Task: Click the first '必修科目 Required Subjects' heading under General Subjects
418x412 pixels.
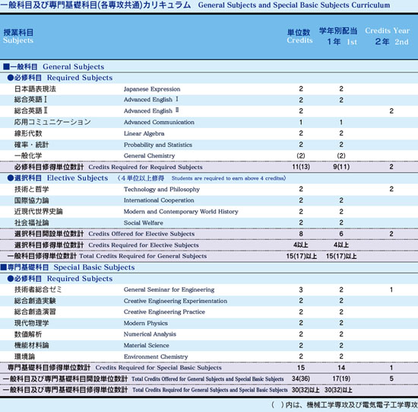Action: 60,78
